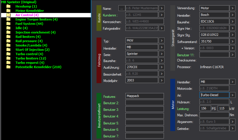This screenshot has height=140, width=238.
Task: Click the Leistung PS value field
Action: (205, 108)
